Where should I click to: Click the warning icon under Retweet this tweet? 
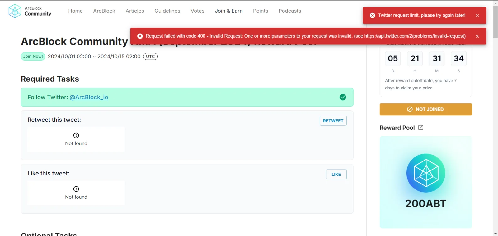click(x=76, y=135)
